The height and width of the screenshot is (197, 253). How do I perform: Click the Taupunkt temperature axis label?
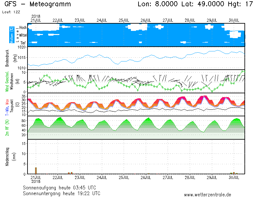pos(12,104)
